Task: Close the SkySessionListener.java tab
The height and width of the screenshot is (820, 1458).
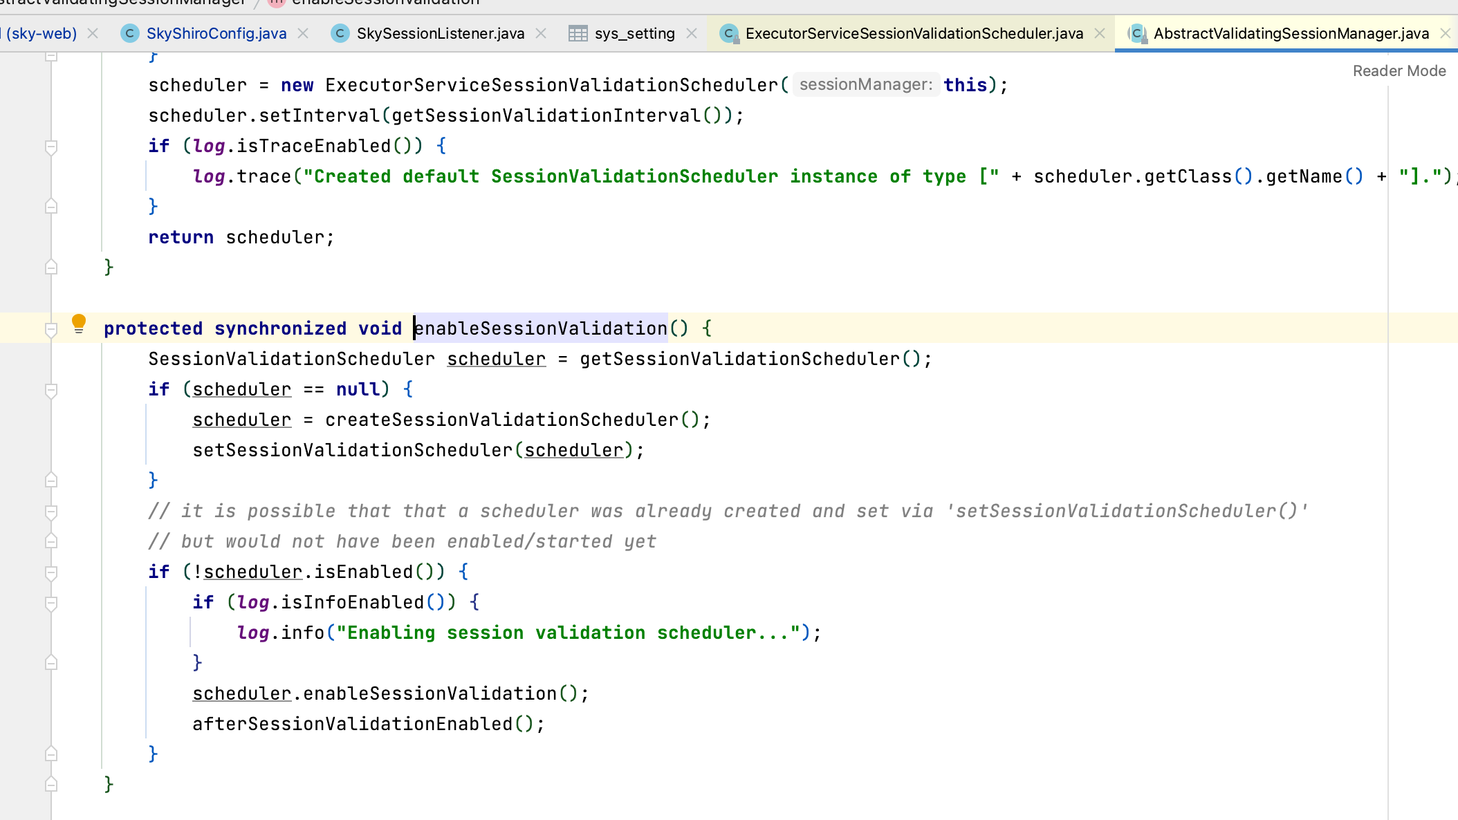Action: pyautogui.click(x=541, y=33)
